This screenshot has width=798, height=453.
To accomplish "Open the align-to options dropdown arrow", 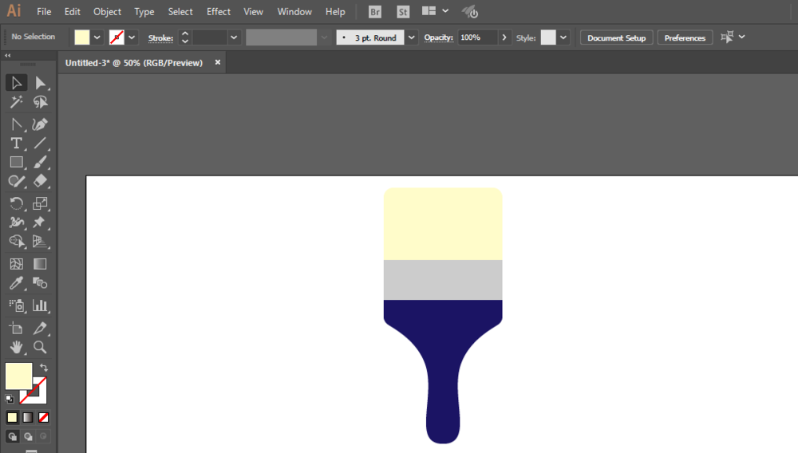I will click(741, 37).
